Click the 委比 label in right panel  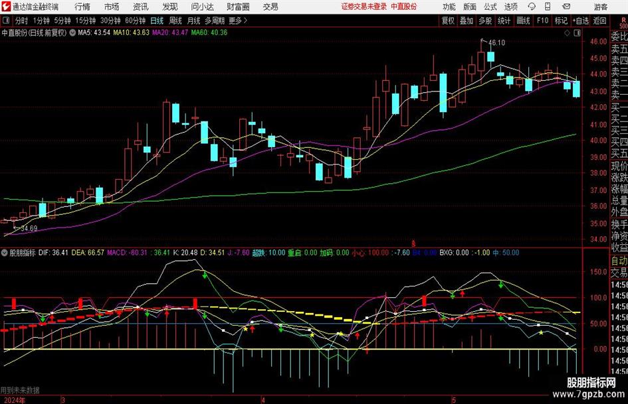point(619,36)
